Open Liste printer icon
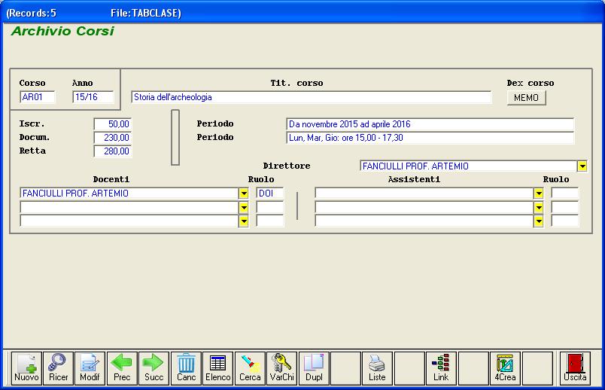The image size is (605, 390). click(x=377, y=368)
